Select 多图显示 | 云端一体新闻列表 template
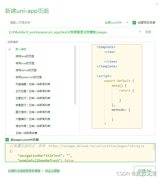Screen dimensions: 161x179 click(x=33, y=105)
